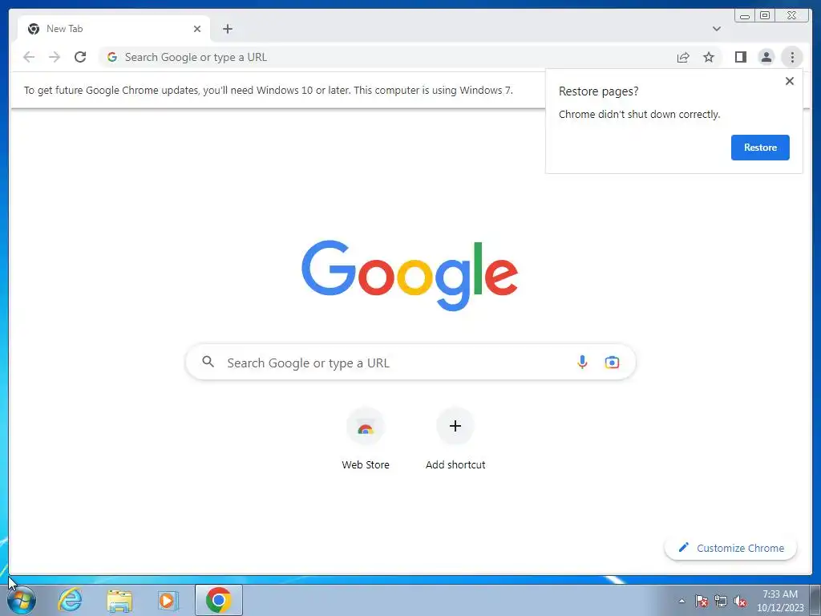Image resolution: width=821 pixels, height=616 pixels.
Task: Minimize the Chrome window
Action: pos(745,15)
